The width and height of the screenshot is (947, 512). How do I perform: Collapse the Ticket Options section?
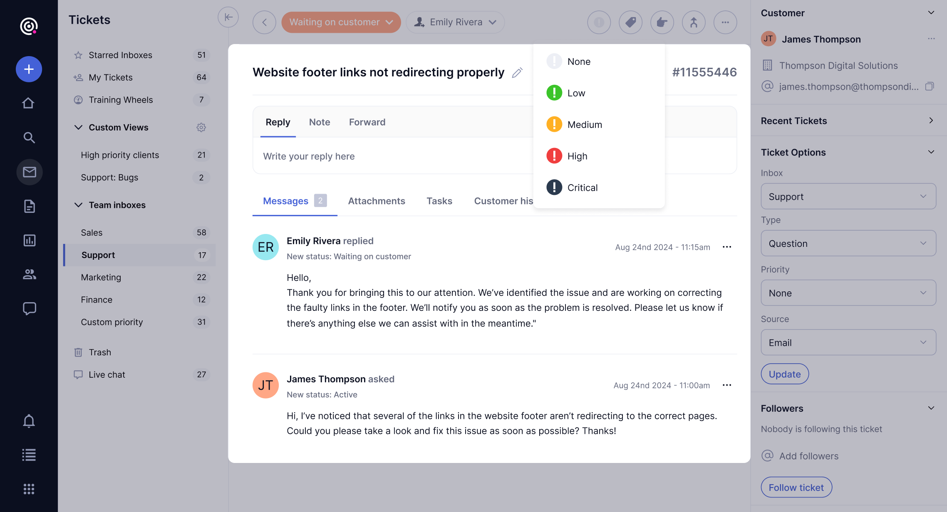[931, 152]
